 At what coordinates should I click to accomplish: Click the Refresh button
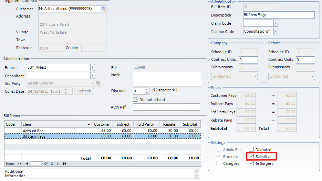(84, 91)
